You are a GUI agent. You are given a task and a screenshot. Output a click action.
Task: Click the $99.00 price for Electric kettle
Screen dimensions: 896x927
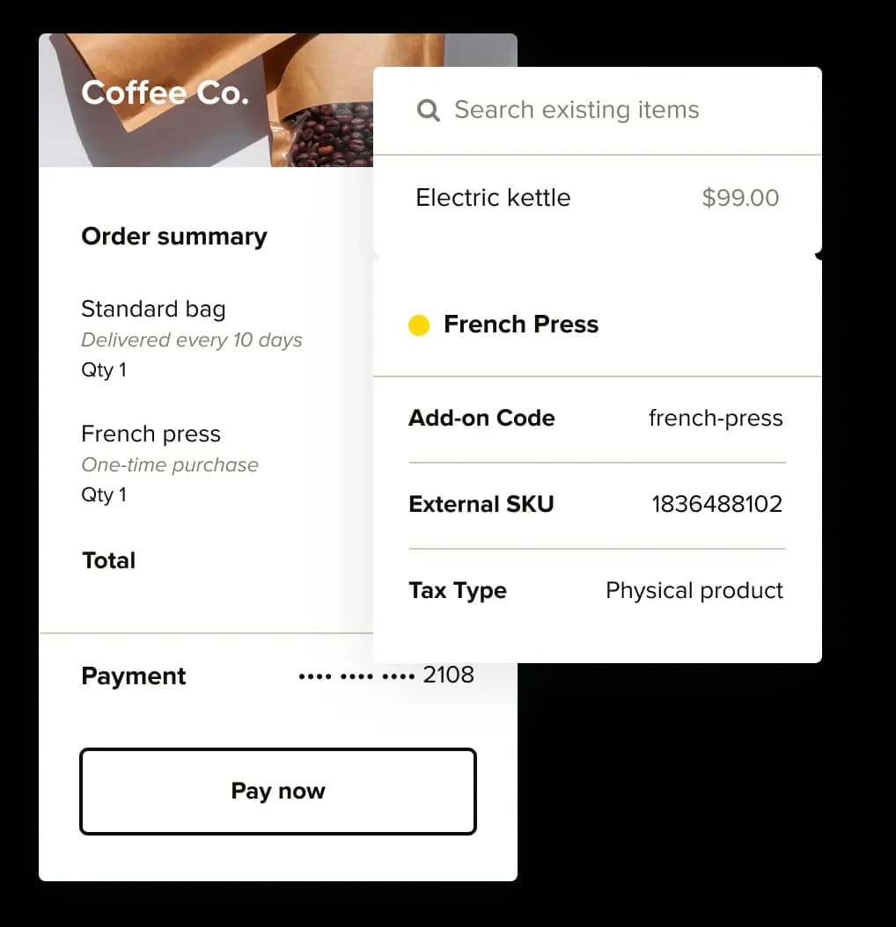click(x=740, y=197)
